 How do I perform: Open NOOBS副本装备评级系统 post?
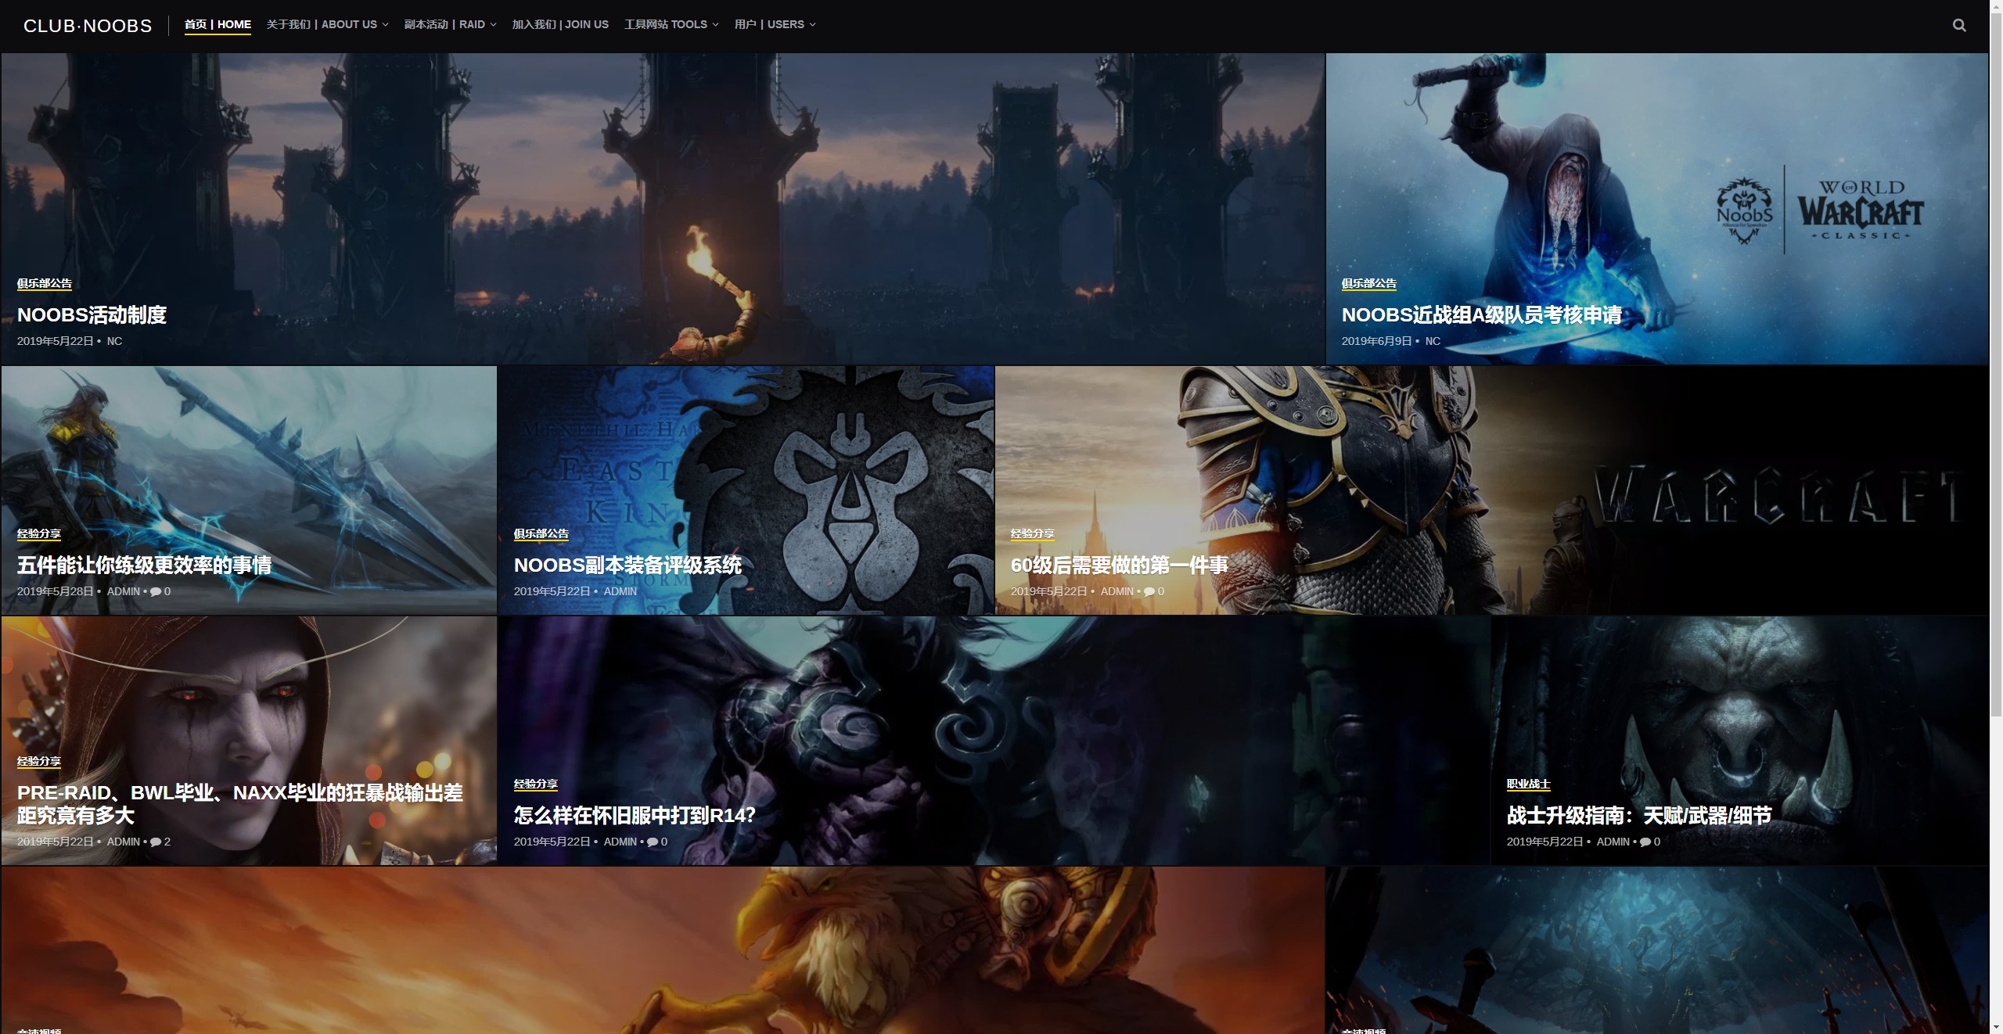point(628,565)
